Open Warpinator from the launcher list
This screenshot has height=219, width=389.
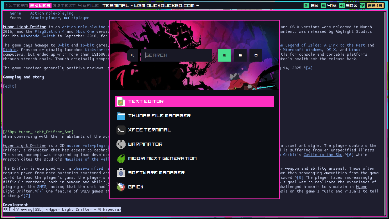(195, 144)
